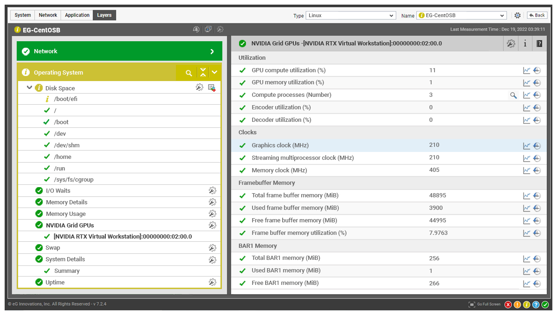Click the red critical status icon in the footer
The image size is (557, 315).
click(x=508, y=304)
